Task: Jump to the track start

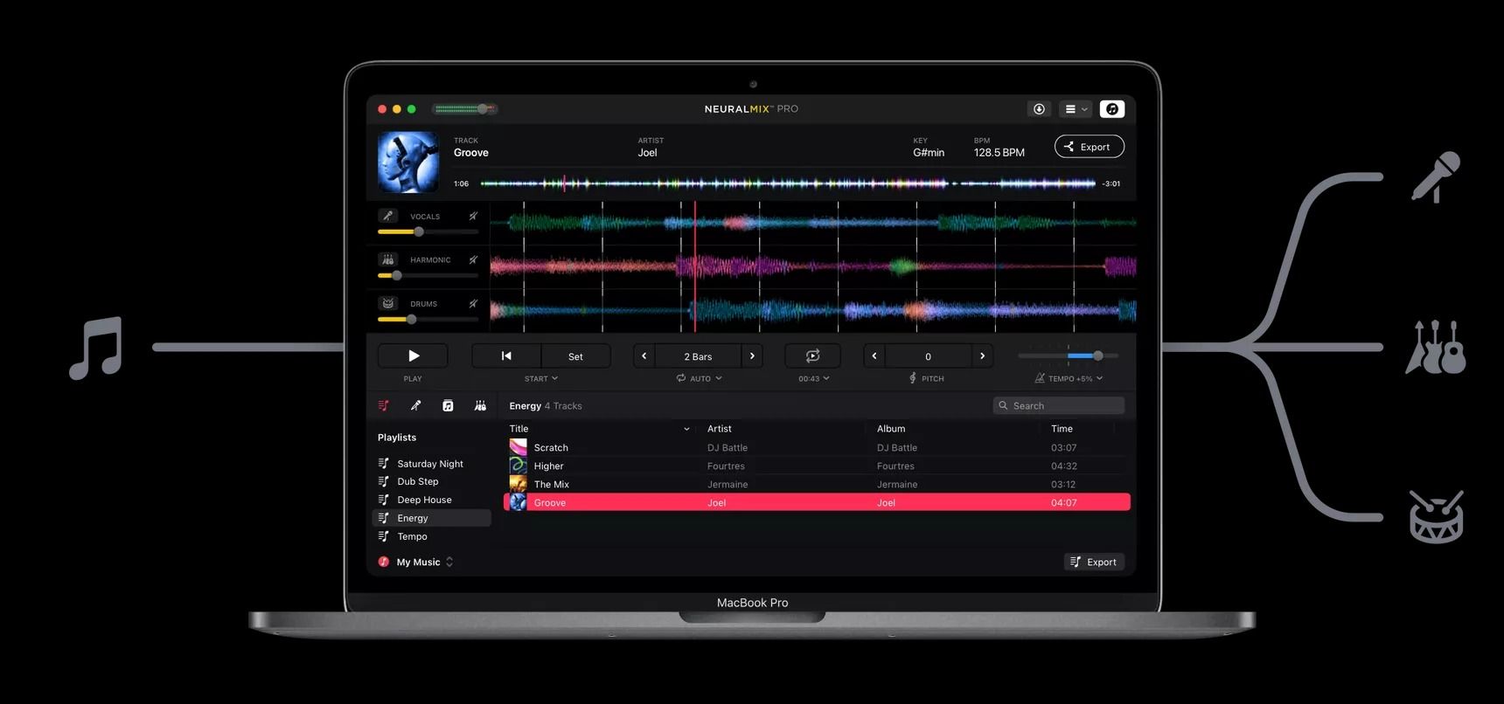Action: point(506,355)
